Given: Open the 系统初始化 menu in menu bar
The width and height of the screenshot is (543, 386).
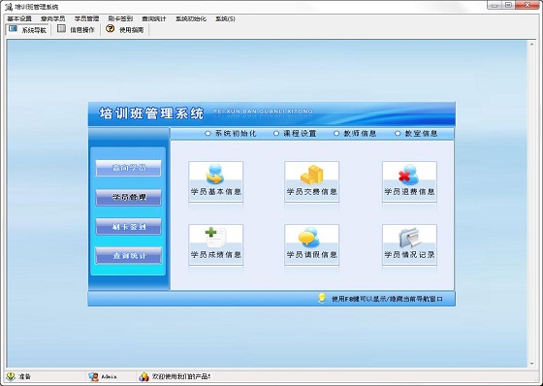Looking at the screenshot, I should pos(191,18).
